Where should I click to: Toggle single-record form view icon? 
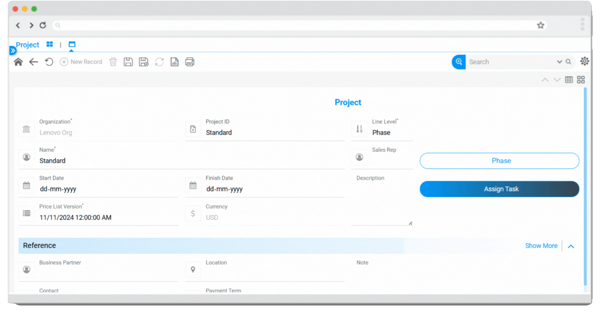click(x=72, y=45)
